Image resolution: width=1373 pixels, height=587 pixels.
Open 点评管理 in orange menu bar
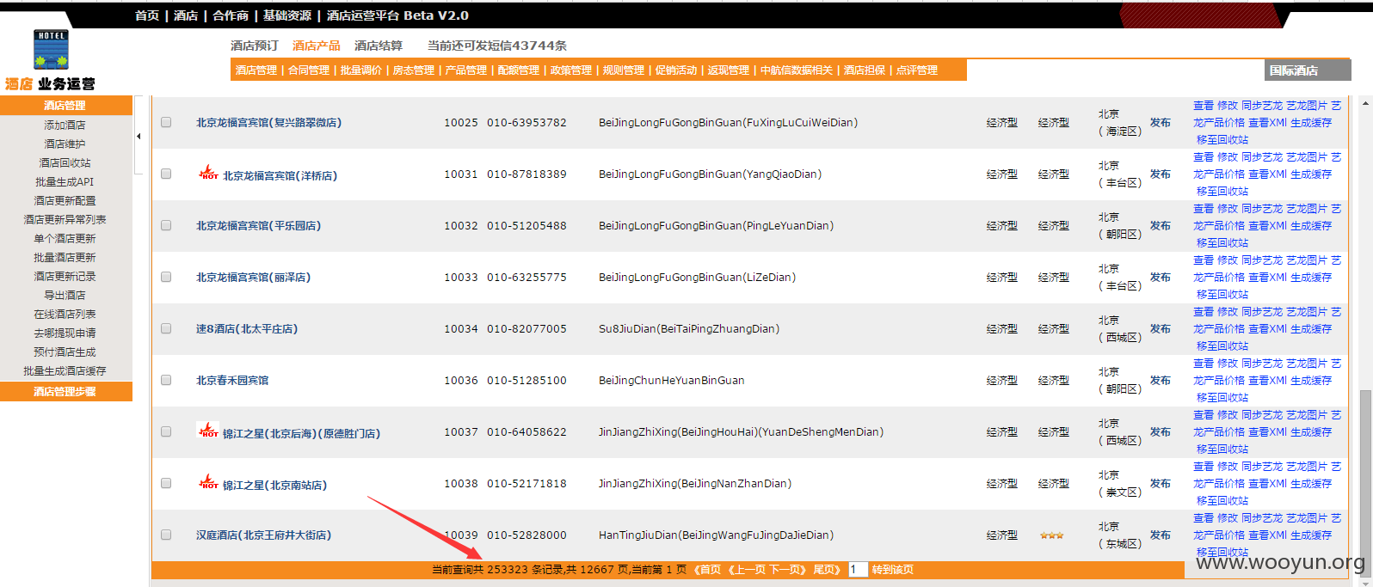coord(917,70)
